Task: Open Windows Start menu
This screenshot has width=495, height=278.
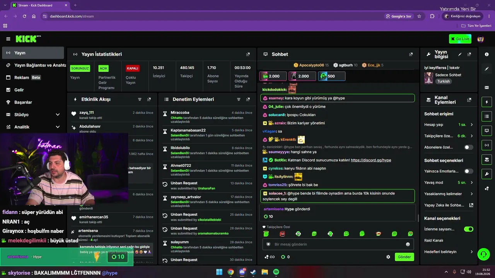Action: point(219,272)
